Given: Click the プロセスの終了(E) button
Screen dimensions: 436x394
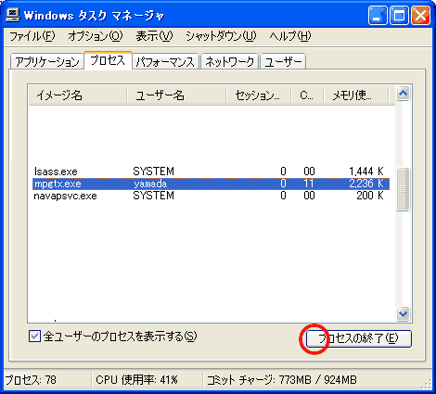Looking at the screenshot, I should pyautogui.click(x=359, y=338).
